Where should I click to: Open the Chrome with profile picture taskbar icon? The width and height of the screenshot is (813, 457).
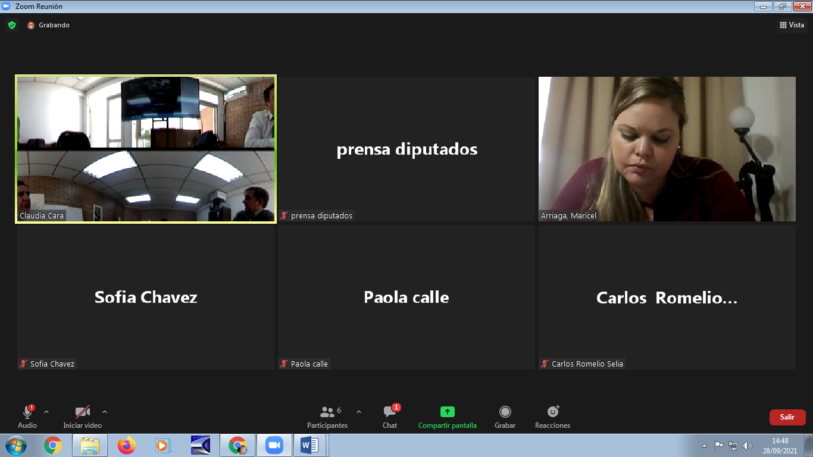pyautogui.click(x=237, y=445)
